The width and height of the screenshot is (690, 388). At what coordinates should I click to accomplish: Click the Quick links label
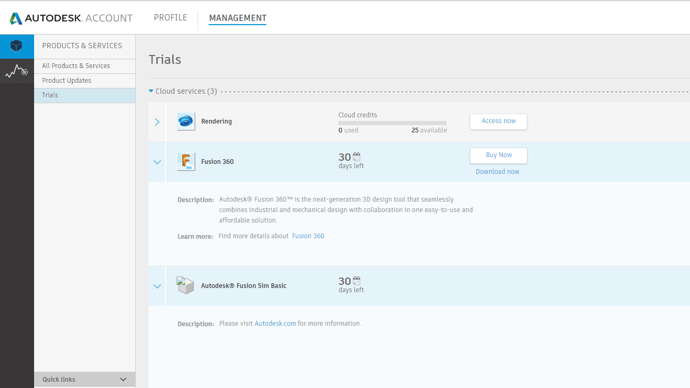tap(59, 380)
